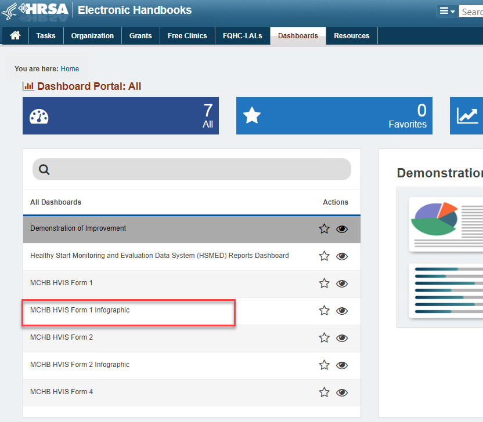
Task: Favorite MCHB HVIS Form 2 with star
Action: (x=324, y=338)
